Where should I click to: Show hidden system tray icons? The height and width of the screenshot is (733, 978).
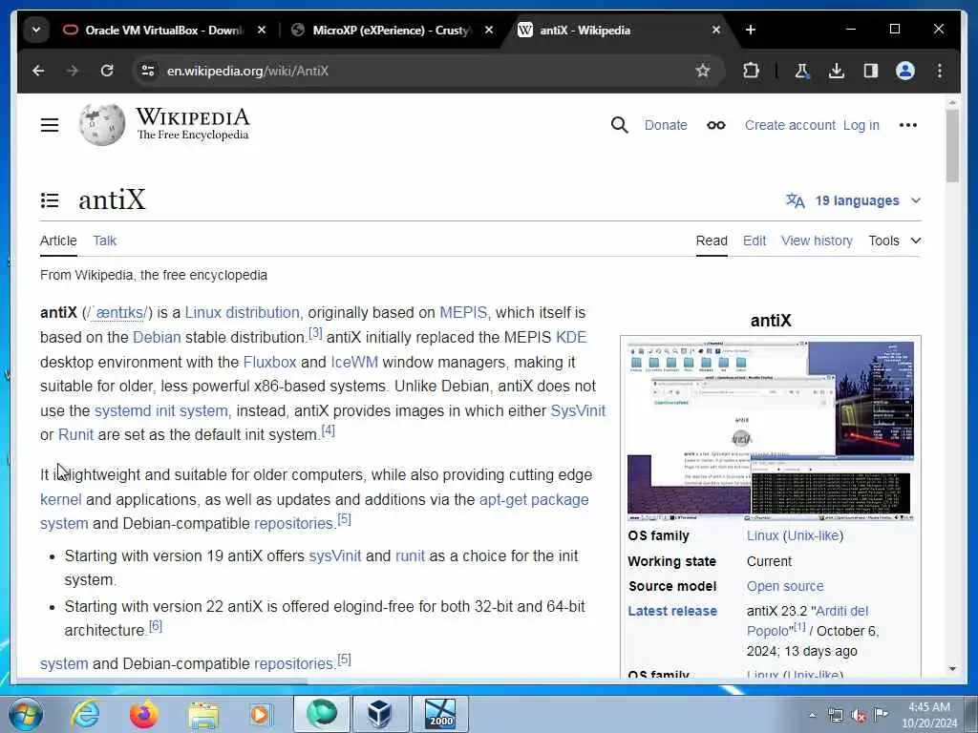coord(812,716)
